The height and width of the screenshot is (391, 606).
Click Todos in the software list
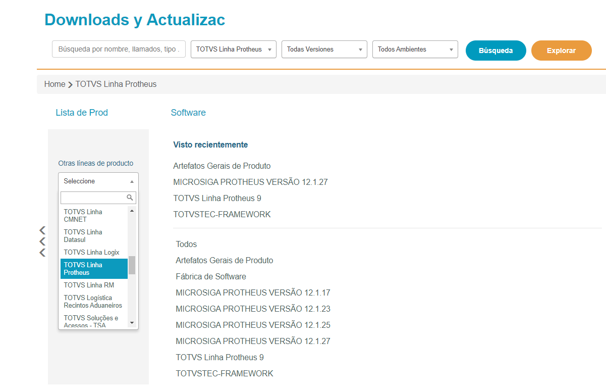[186, 244]
